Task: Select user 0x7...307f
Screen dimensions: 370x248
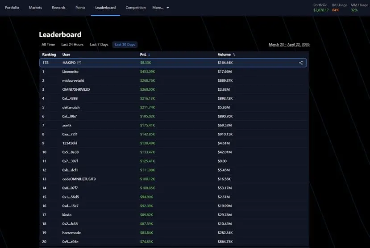Action: [70, 161]
